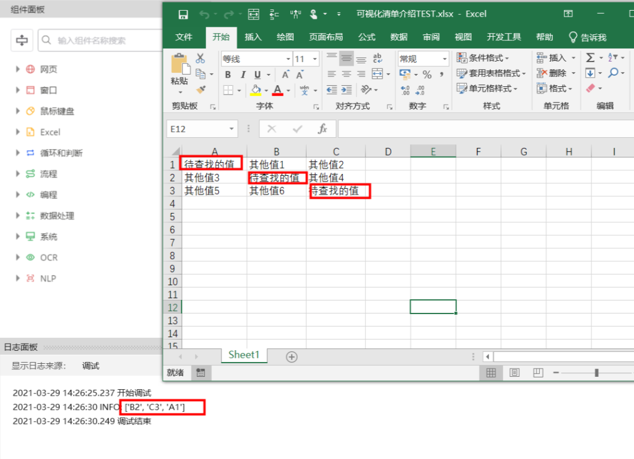634x459 pixels.
Task: Click the zoom slider handle
Action: point(596,373)
